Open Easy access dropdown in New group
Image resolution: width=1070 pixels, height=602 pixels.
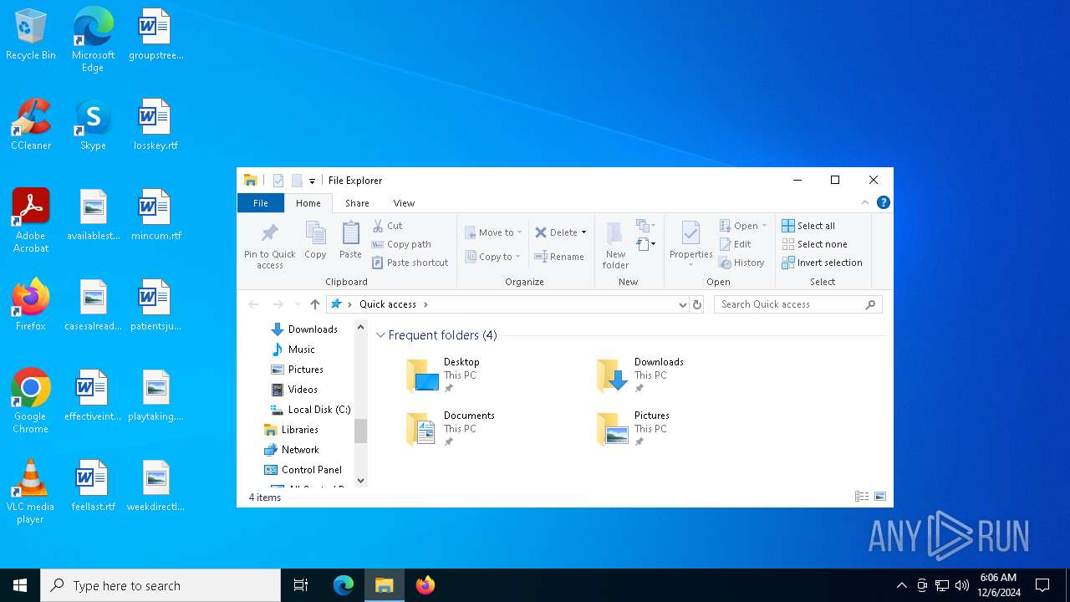(646, 244)
